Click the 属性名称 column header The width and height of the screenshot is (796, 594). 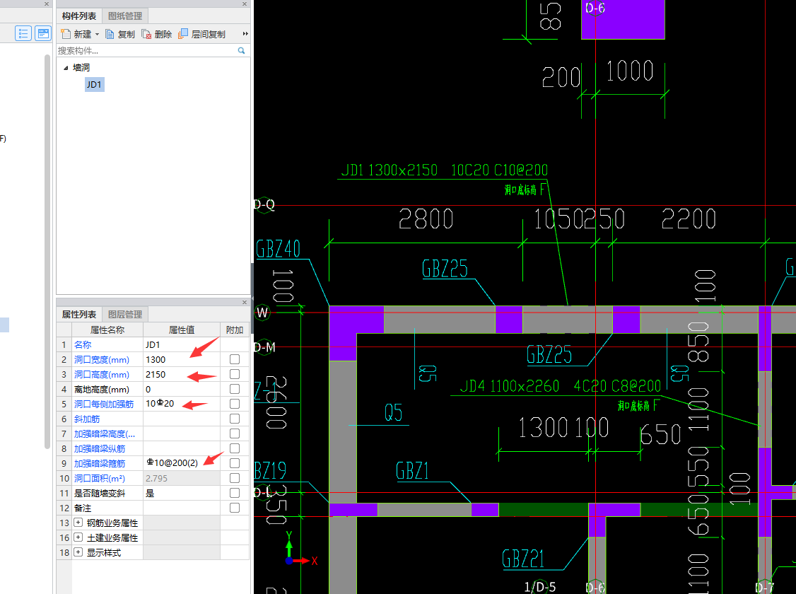point(107,330)
